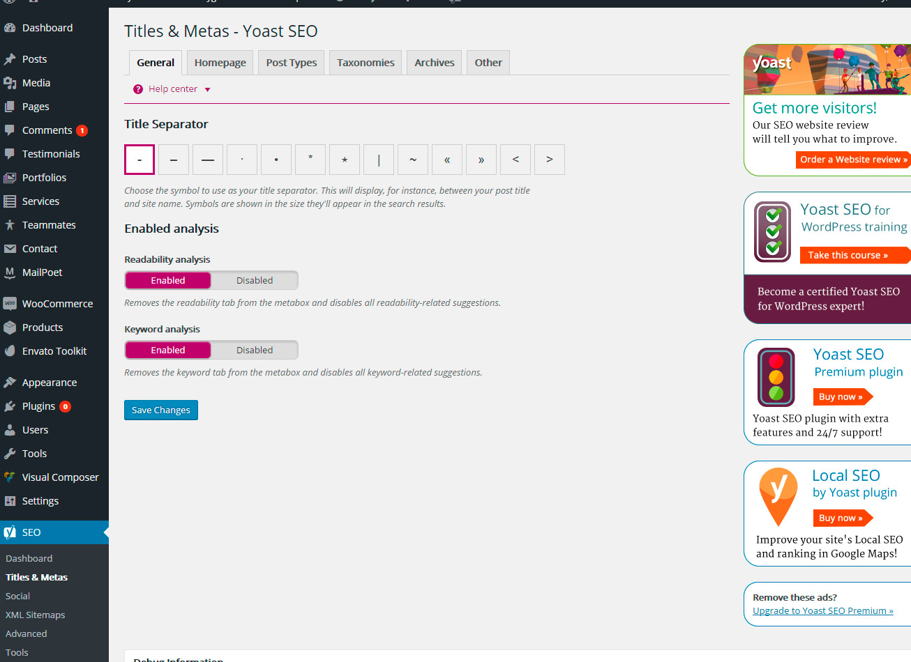Expand the Help center dropdown arrow
The width and height of the screenshot is (911, 662).
point(207,90)
